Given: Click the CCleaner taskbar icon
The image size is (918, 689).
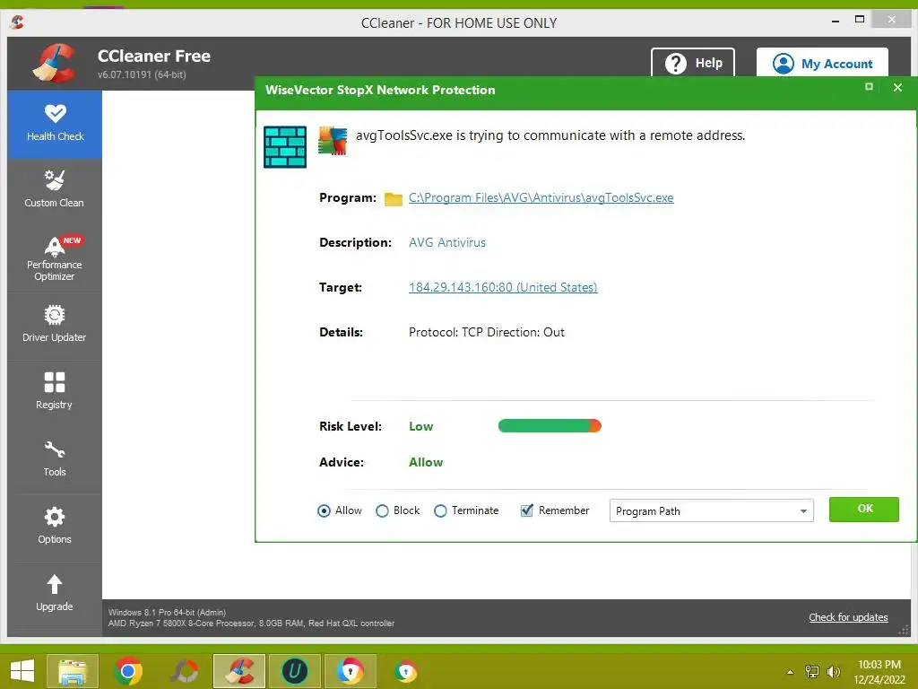Looking at the screenshot, I should pyautogui.click(x=239, y=671).
